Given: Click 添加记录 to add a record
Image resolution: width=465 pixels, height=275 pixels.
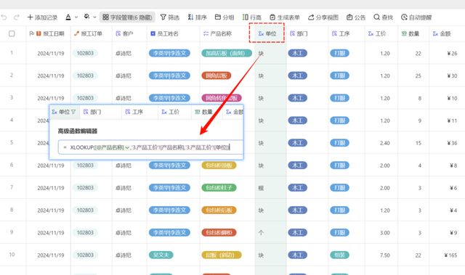Looking at the screenshot, I should pyautogui.click(x=42, y=17).
